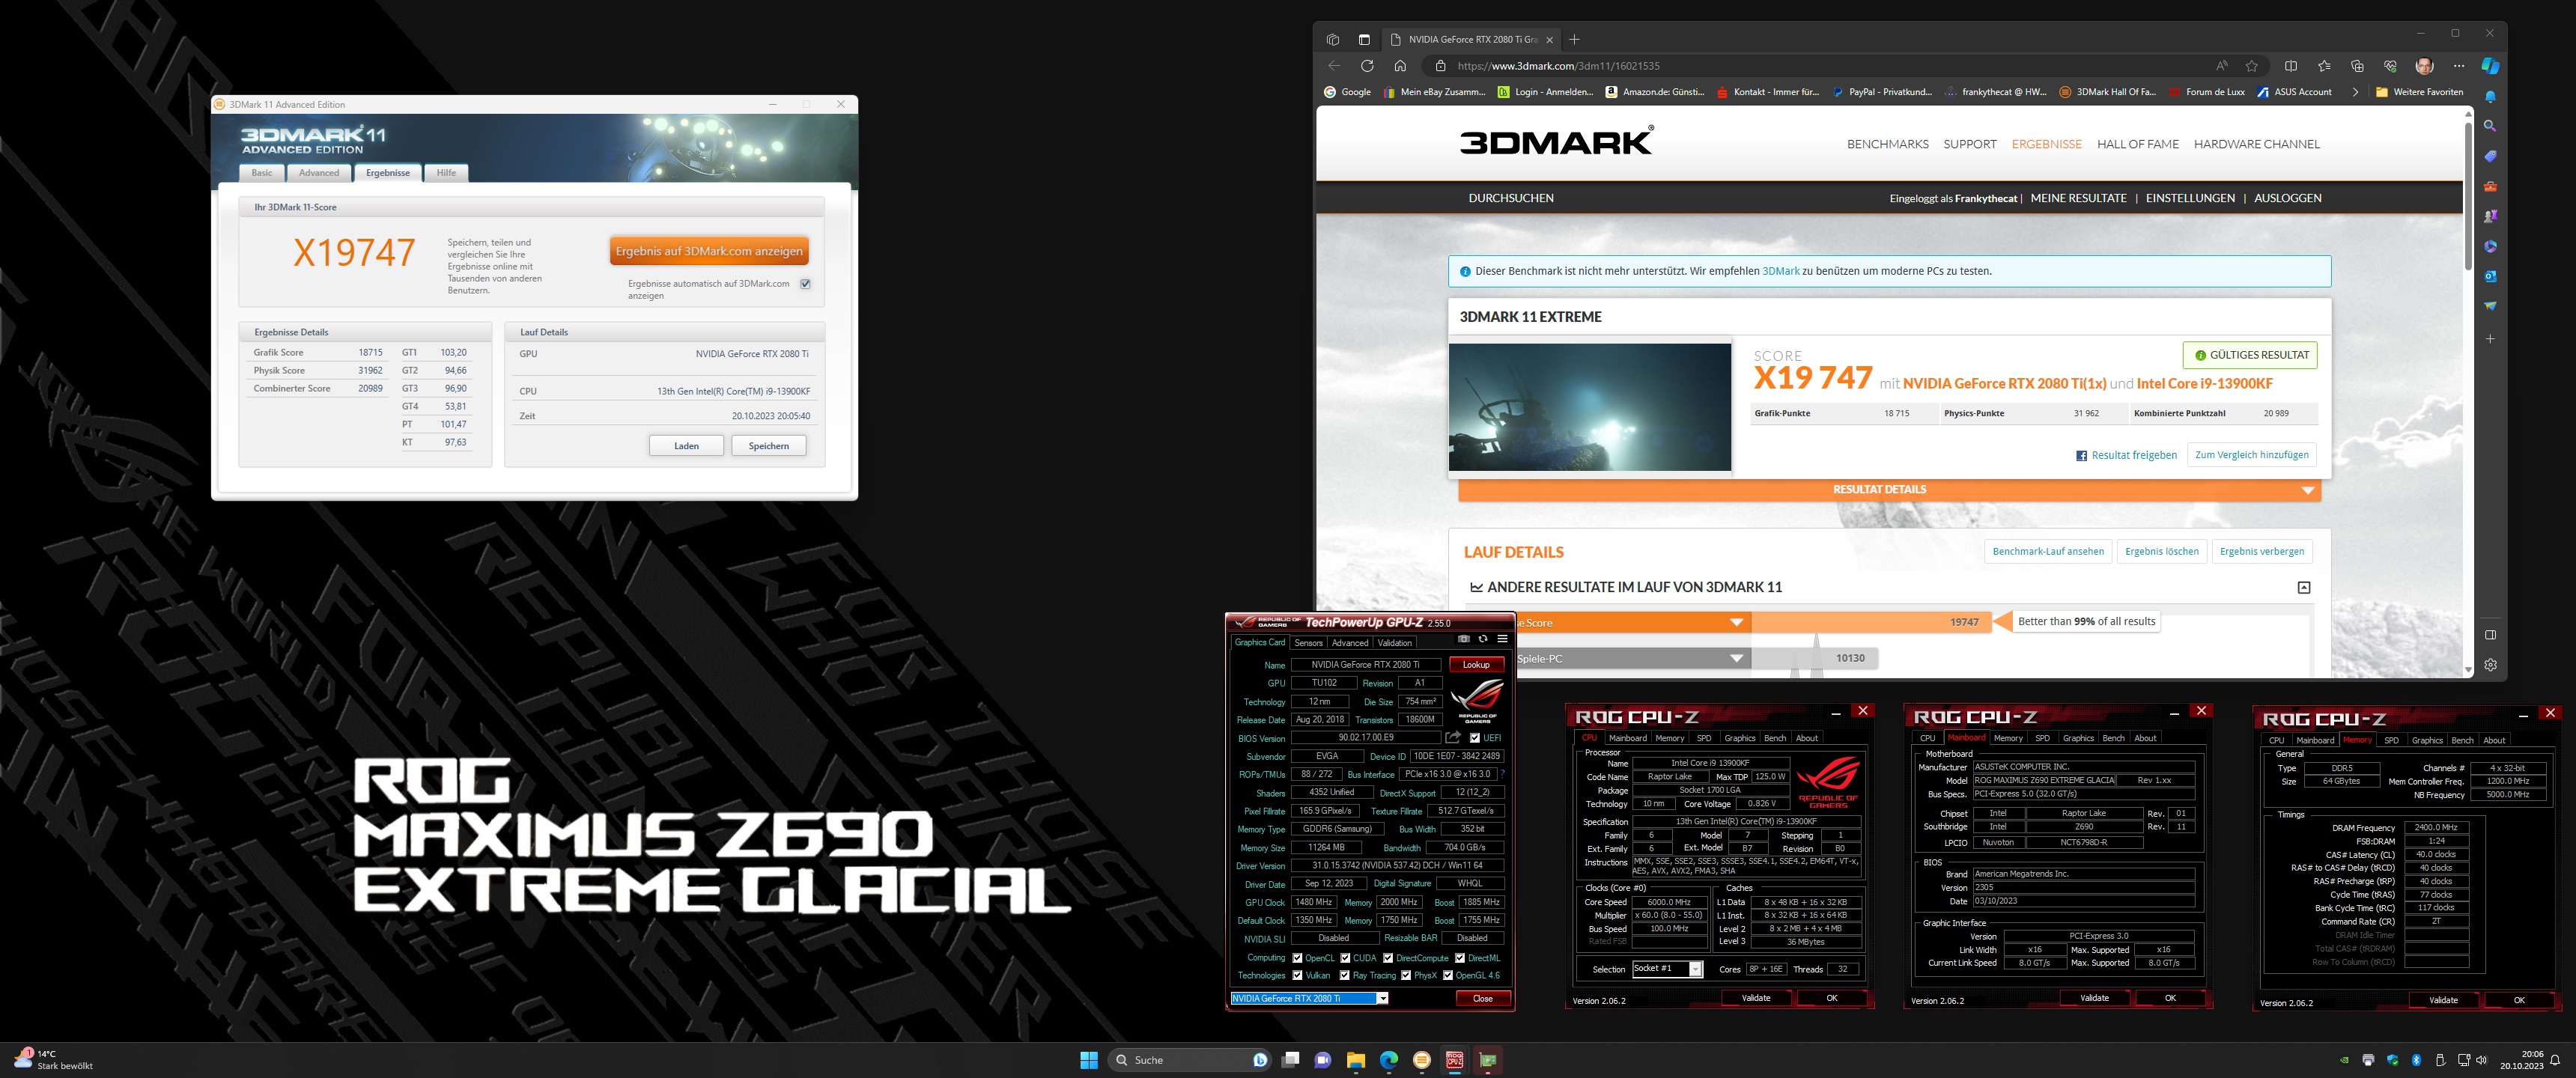Viewport: 2576px width, 1078px height.
Task: Click the 3DMark 11 Extreme result thumbnail image
Action: coord(1590,407)
